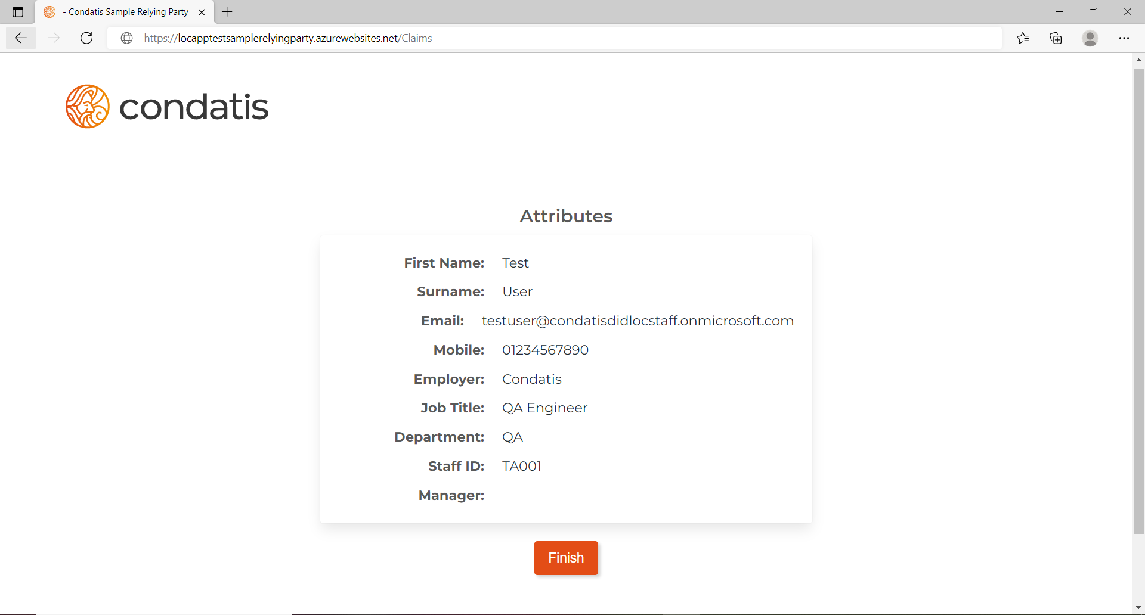The width and height of the screenshot is (1145, 615).
Task: Open the Settings and more menu
Action: (x=1125, y=38)
